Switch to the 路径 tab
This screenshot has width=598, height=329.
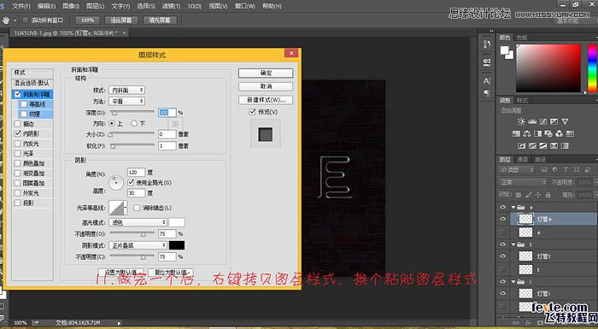tap(541, 160)
